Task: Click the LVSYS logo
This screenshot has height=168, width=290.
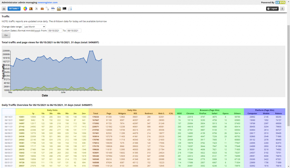Action: [x=280, y=2]
